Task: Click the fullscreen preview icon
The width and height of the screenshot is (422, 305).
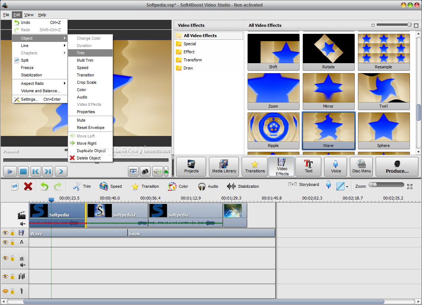Action: coord(133,172)
